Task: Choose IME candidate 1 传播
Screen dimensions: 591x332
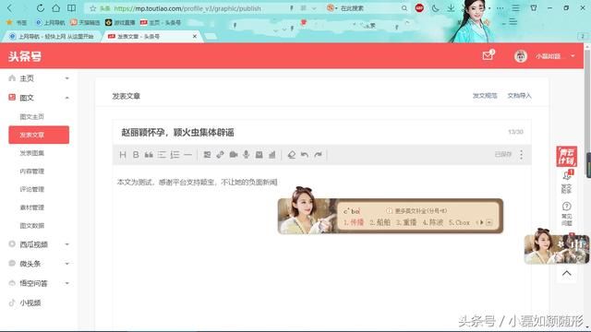Action: point(353,222)
